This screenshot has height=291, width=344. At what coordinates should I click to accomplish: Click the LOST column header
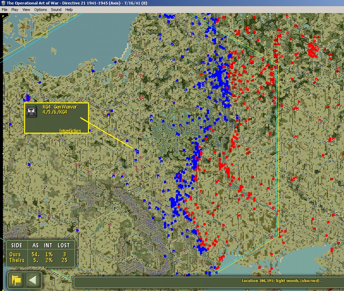[64, 245]
